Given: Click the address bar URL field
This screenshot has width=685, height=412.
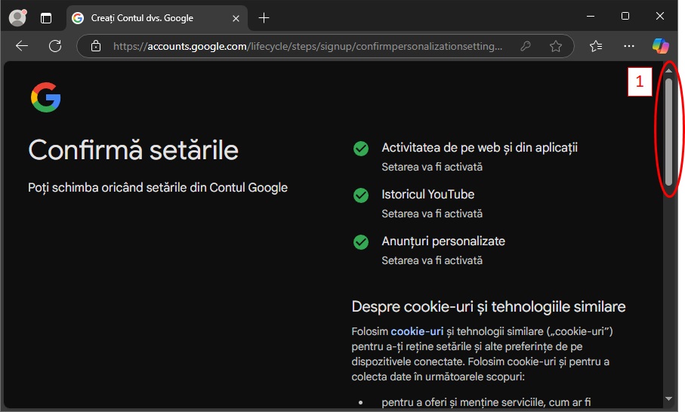Looking at the screenshot, I should tap(310, 46).
